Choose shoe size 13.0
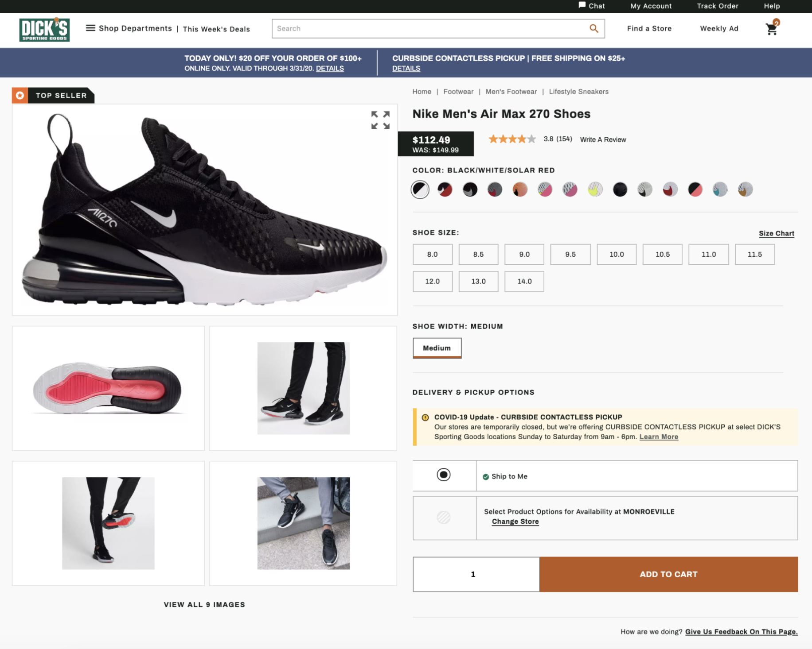Viewport: 812px width, 649px height. click(478, 282)
